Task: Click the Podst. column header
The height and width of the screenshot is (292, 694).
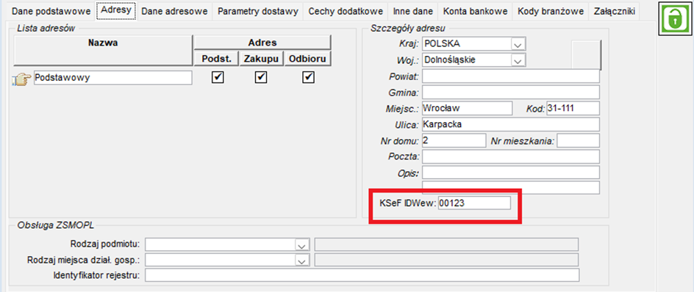Action: click(x=216, y=59)
